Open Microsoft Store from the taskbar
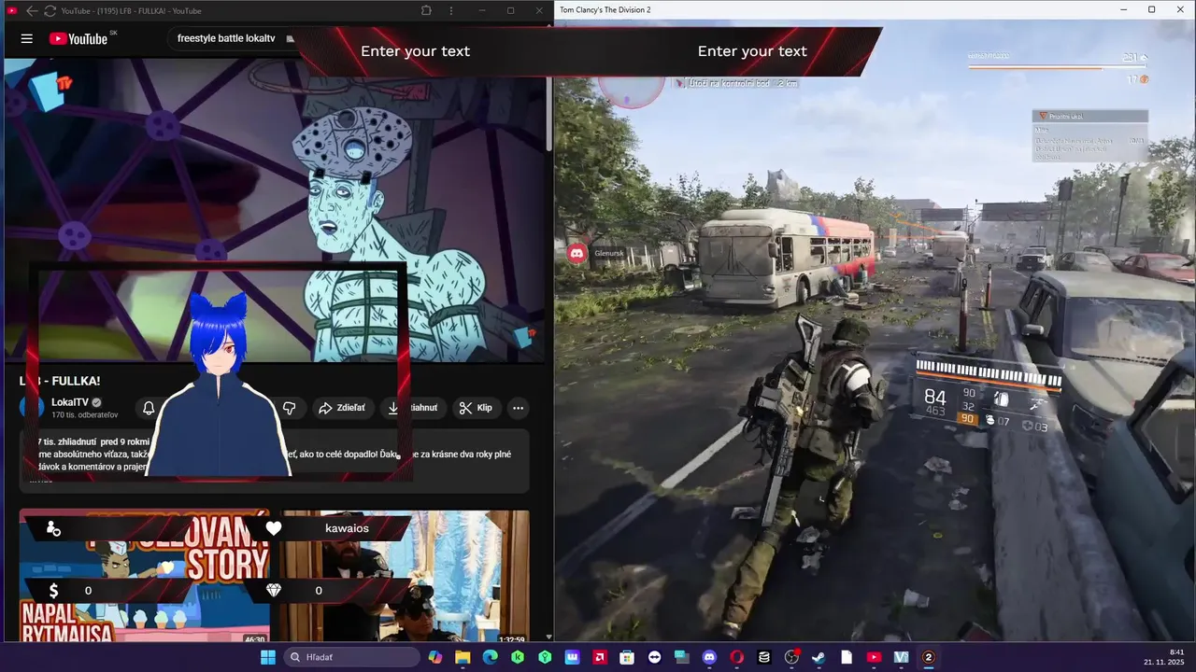1196x672 pixels. coord(627,657)
